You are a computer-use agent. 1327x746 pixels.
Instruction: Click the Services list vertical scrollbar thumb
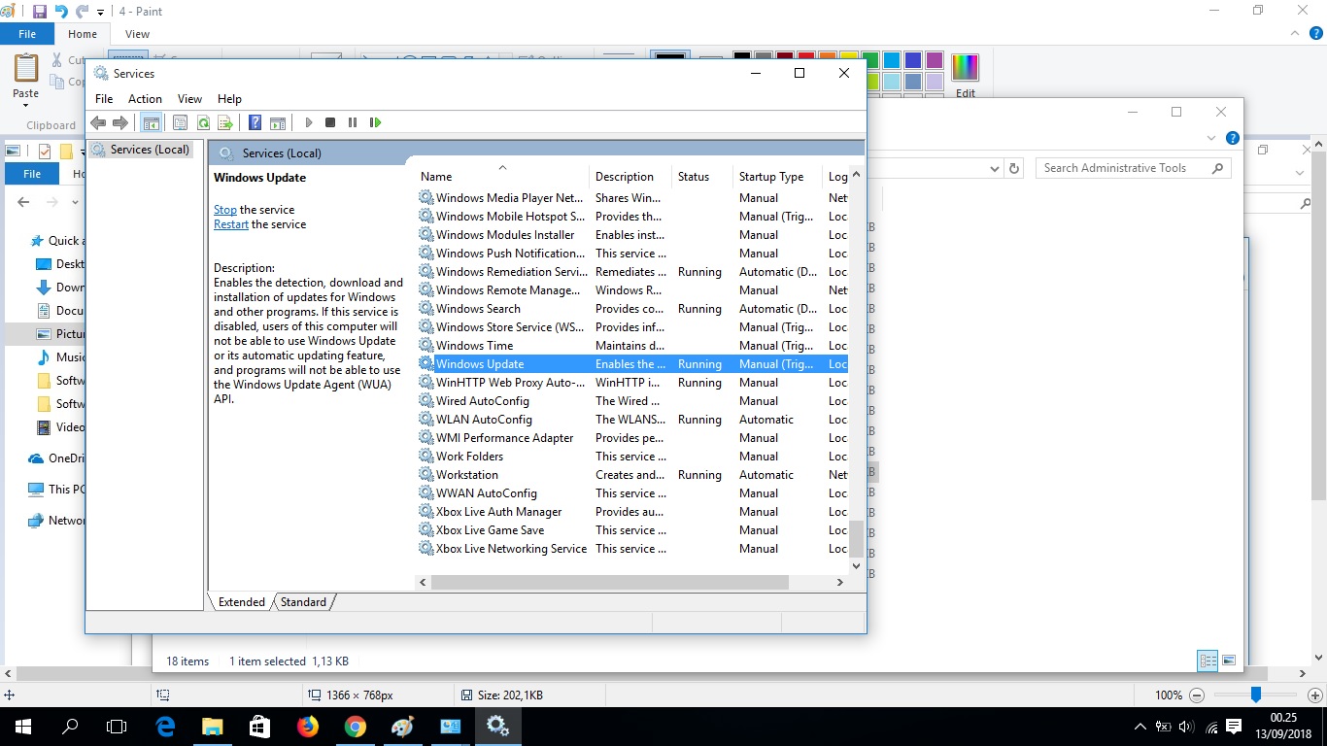tap(856, 537)
